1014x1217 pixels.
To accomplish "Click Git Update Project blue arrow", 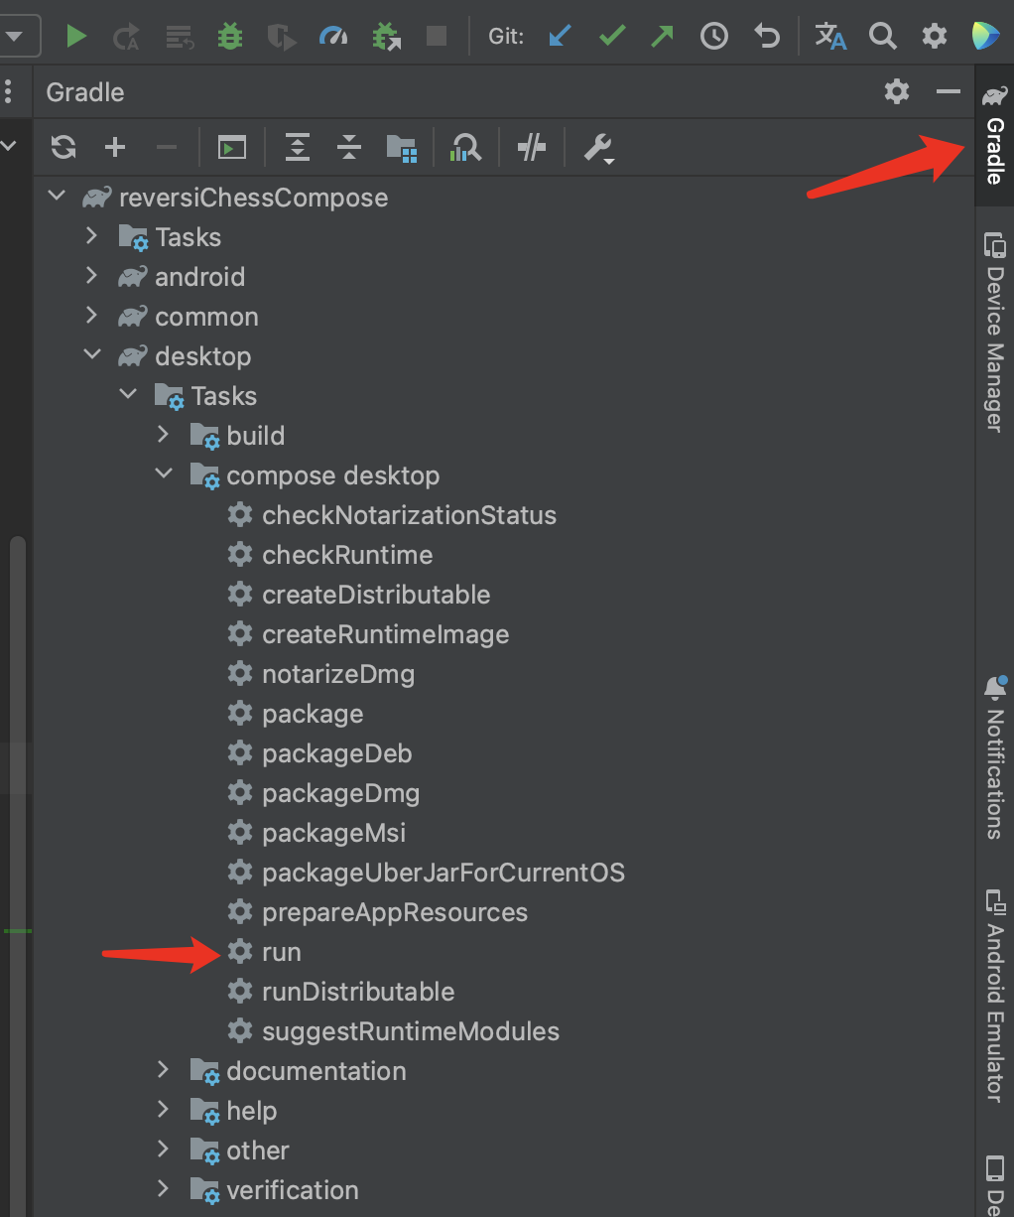I will (561, 37).
